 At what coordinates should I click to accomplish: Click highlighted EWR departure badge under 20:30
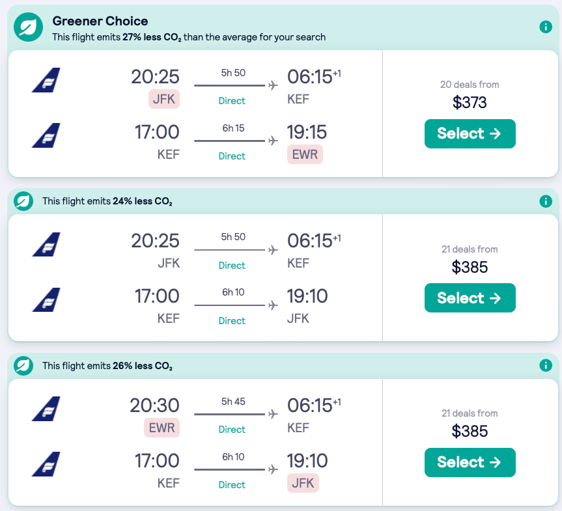[161, 428]
